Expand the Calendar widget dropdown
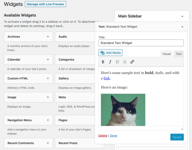Viewport: 192px width, 150px height. point(48,60)
